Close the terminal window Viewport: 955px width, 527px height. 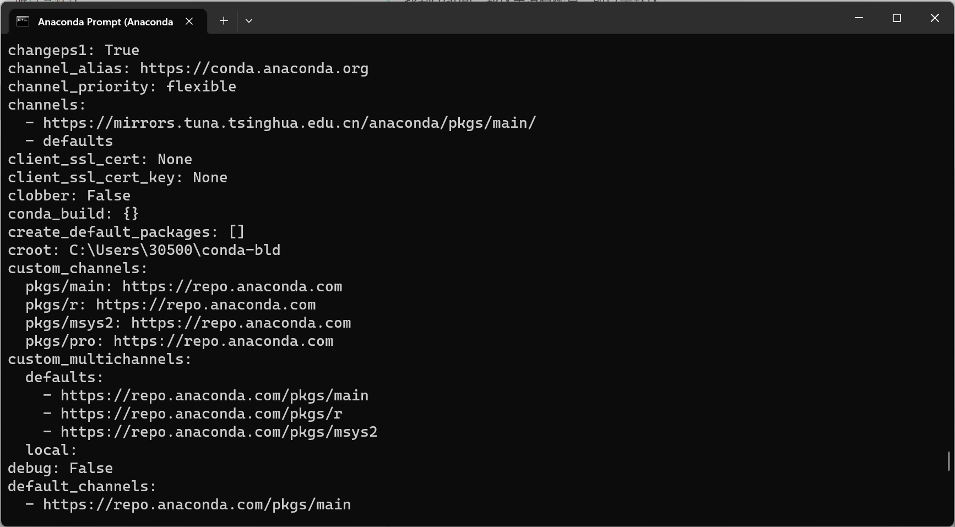click(x=935, y=18)
